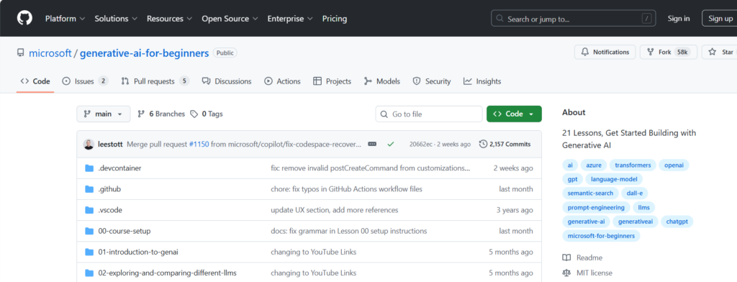This screenshot has width=737, height=282.
Task: Switch to the Models tab
Action: pos(381,81)
